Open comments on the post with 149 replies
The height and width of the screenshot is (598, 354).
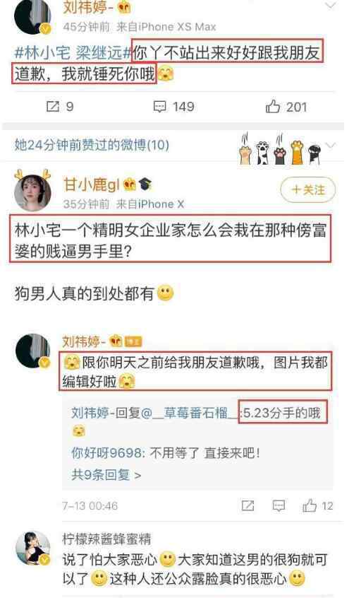[x=173, y=107]
